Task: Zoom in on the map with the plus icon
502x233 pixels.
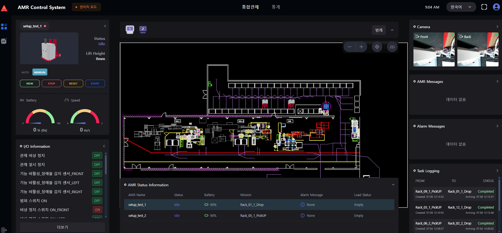Action: pyautogui.click(x=361, y=47)
